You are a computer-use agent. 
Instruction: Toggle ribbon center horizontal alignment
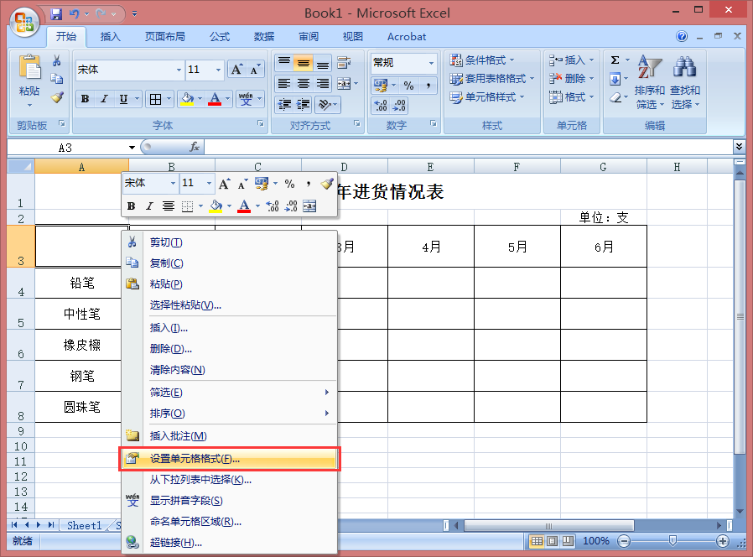pos(304,84)
